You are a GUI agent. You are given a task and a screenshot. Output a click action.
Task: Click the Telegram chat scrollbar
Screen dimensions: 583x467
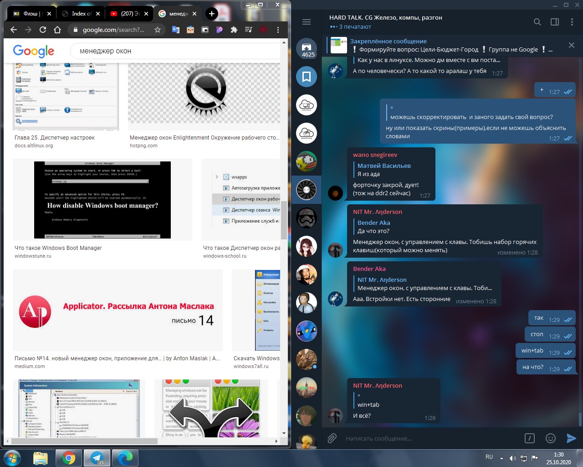point(580,419)
